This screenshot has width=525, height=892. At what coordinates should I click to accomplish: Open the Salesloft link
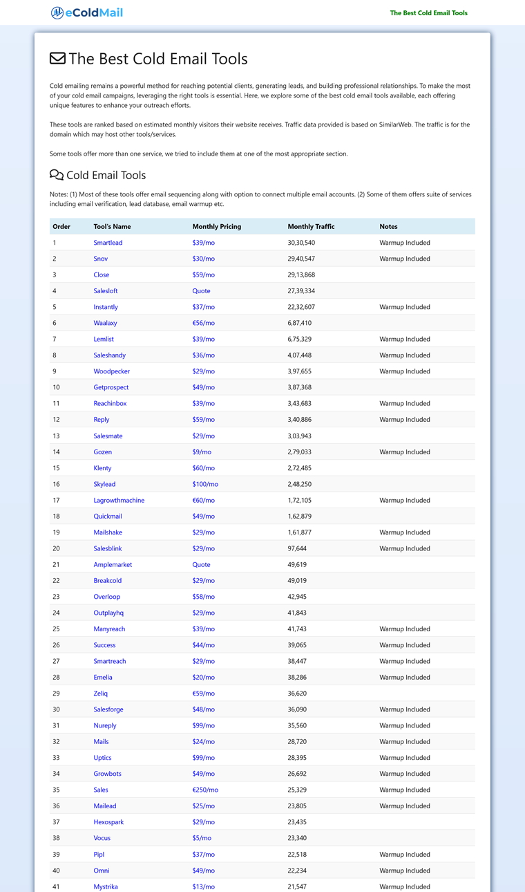tap(106, 291)
